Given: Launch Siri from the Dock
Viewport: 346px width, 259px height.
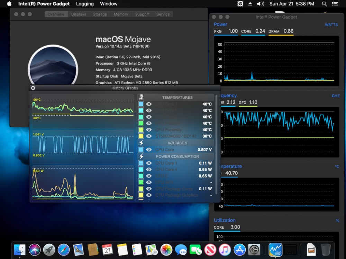Looking at the screenshot, I should pyautogui.click(x=34, y=250).
